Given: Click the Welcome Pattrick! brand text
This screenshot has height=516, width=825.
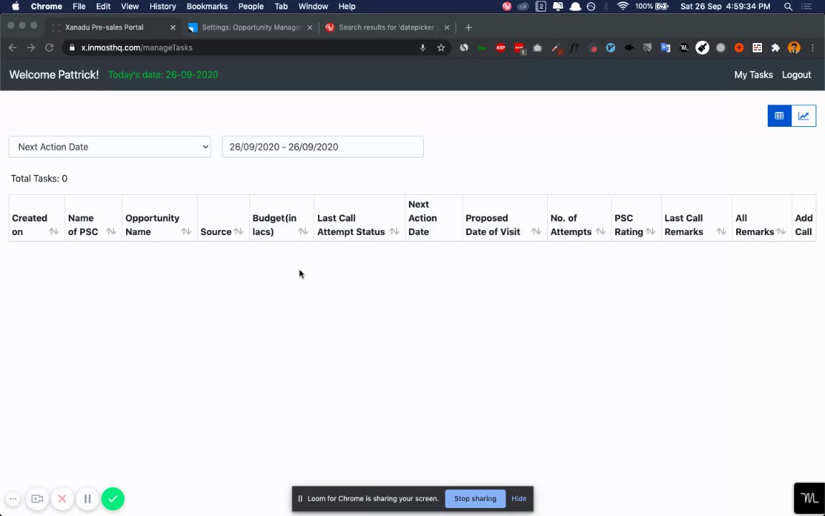Looking at the screenshot, I should (x=54, y=75).
